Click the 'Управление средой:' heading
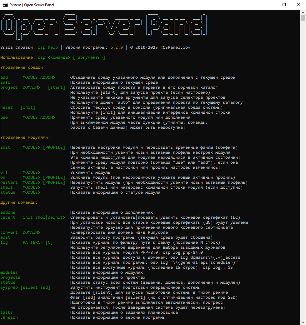306x325 pixels. [x=23, y=67]
